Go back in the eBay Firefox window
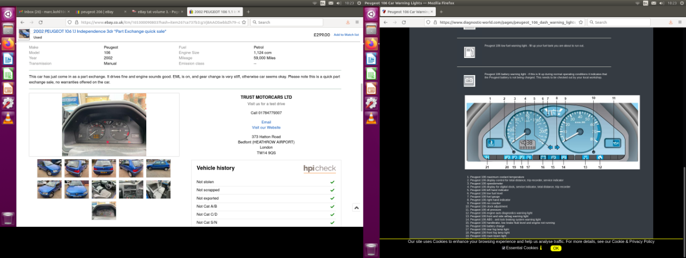This screenshot has width=686, height=258. (x=23, y=23)
